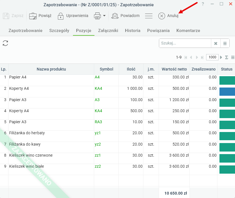Sort by Nazwa produktu column header

coord(51,69)
